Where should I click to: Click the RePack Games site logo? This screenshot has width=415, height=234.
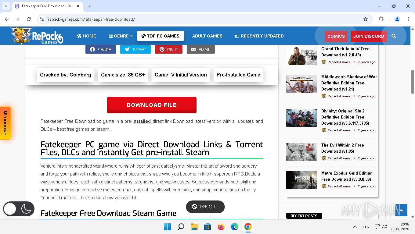37,36
